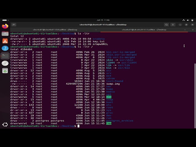This screenshot has height=147, width=196.
Task: Select the Terminal dock icon
Action: tap(5, 56)
